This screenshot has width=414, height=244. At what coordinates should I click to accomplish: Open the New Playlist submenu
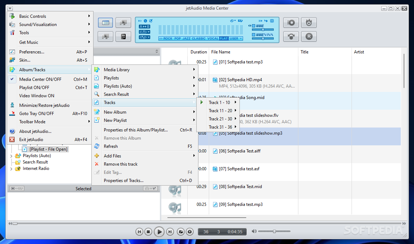pos(145,120)
